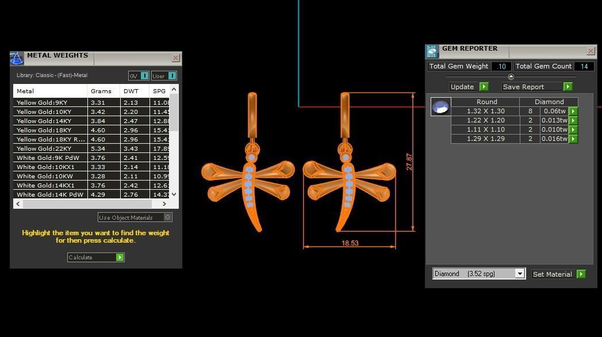Click the metal table scroll left arrow
This screenshot has height=337, width=602.
click(x=18, y=204)
